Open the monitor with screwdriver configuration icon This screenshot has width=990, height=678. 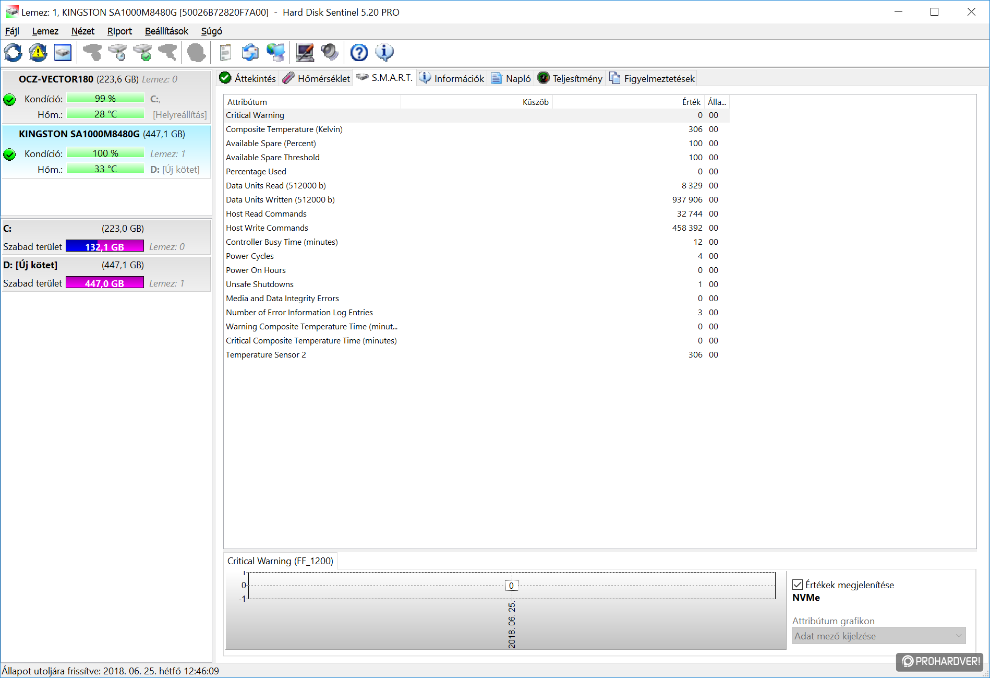tap(305, 52)
